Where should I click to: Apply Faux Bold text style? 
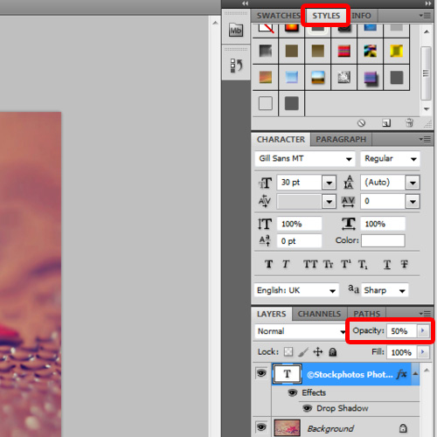coord(268,264)
